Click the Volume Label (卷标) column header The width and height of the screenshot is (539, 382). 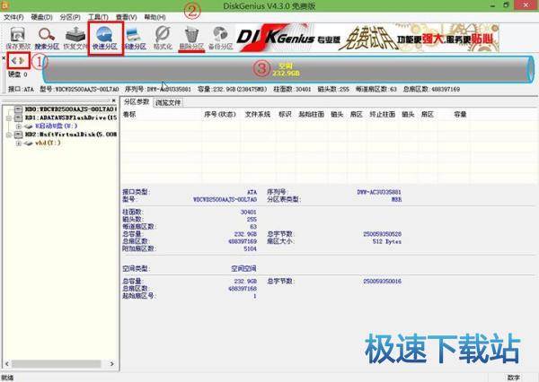coord(129,114)
